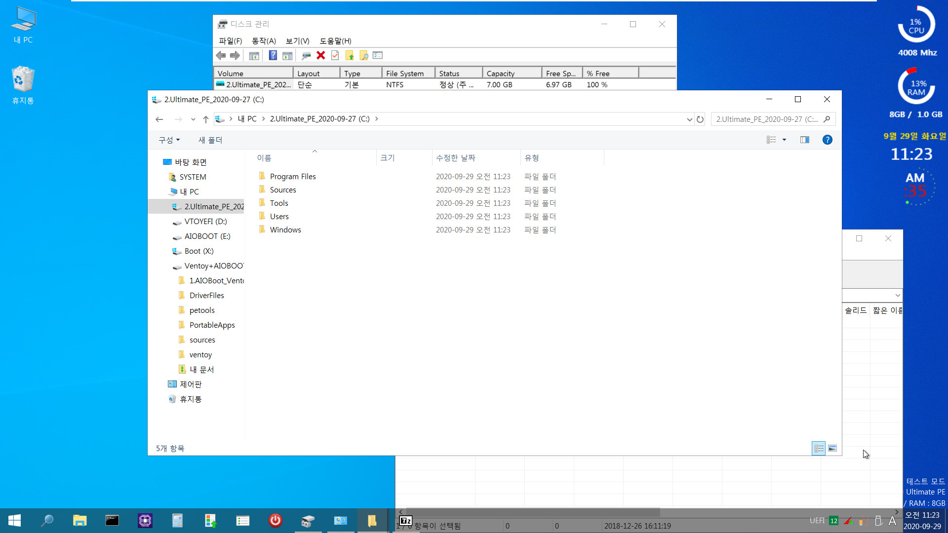Click red power button on taskbar

pos(275,521)
